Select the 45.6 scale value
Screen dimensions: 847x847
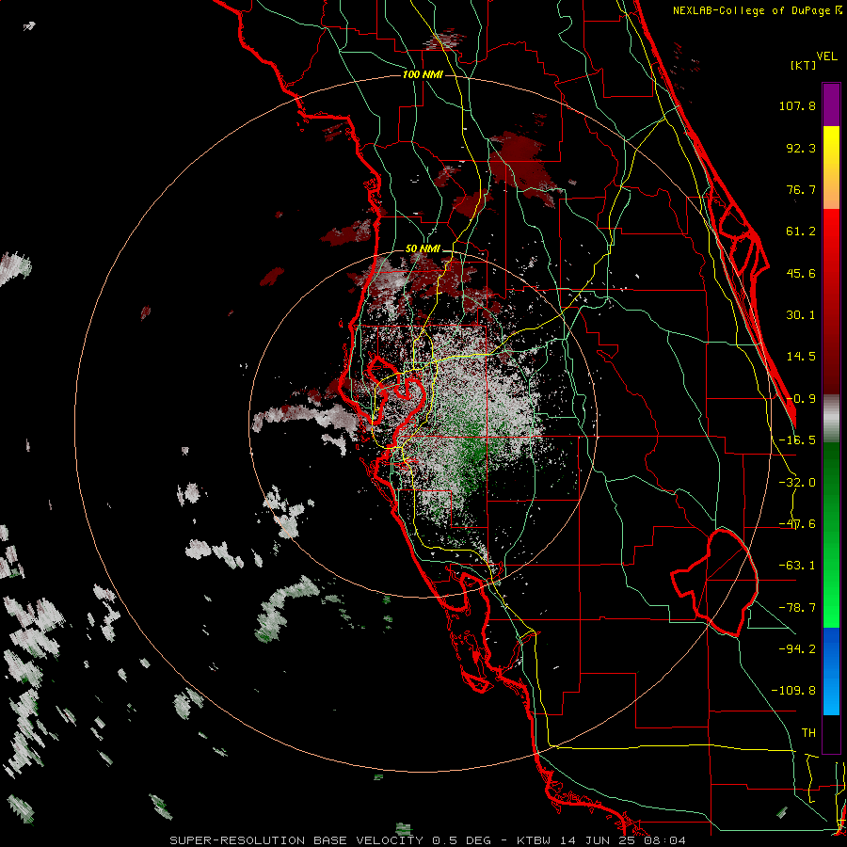coord(801,273)
